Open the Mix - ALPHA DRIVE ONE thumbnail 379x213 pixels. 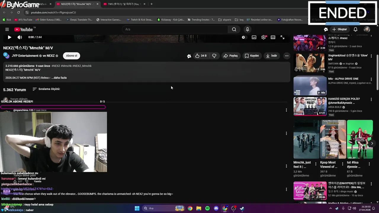coord(310,86)
